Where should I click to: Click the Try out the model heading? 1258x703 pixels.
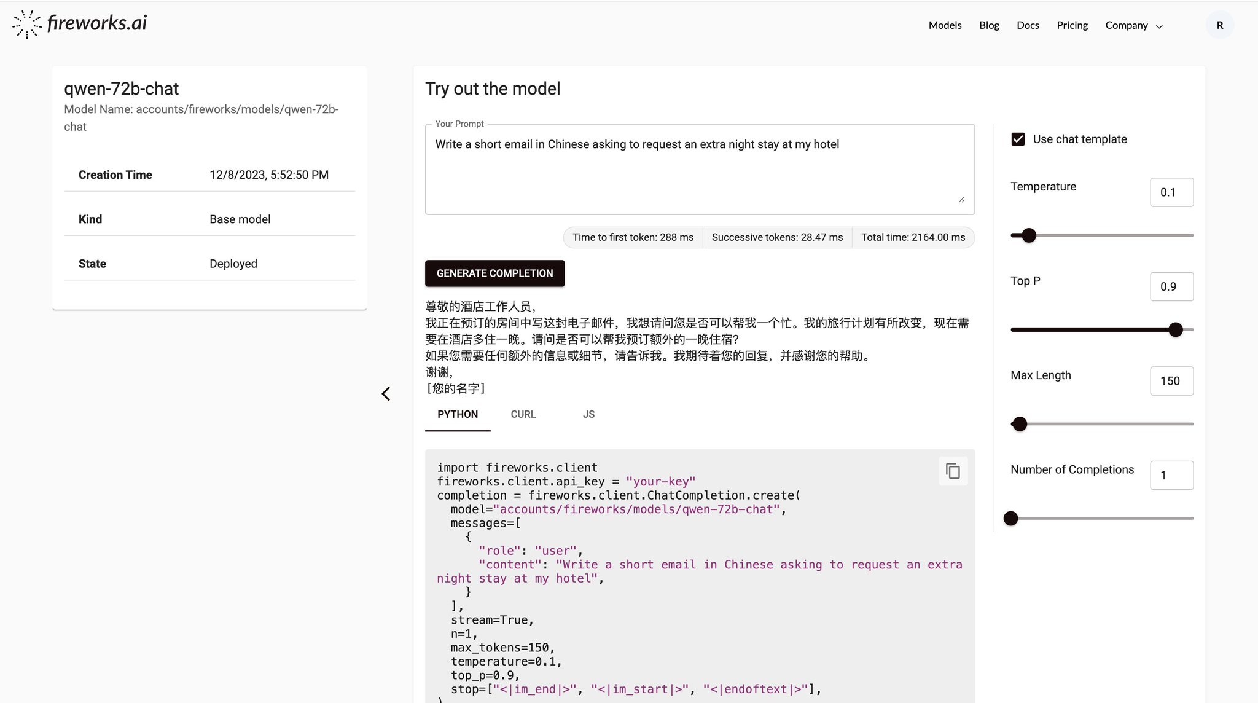point(493,88)
